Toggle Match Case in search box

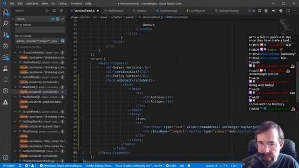pyautogui.click(x=53, y=19)
